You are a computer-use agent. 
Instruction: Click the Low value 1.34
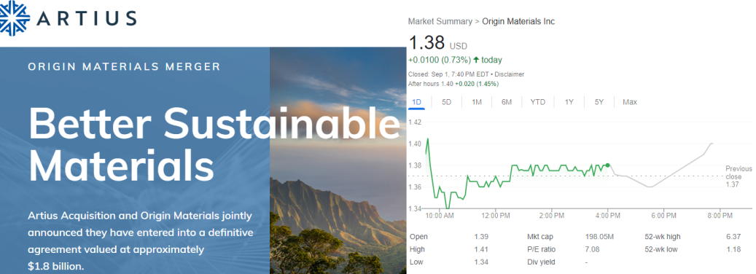(482, 262)
